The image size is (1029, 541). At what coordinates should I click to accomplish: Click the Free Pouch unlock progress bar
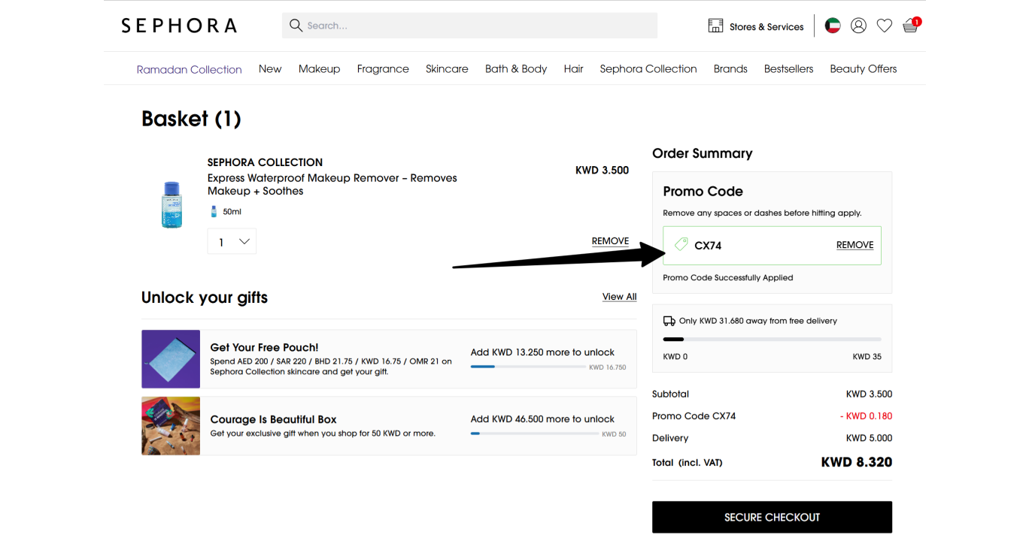(x=528, y=367)
